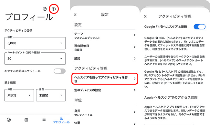Open the 体重 dropdown under 基本情報
The height and width of the screenshot is (125, 210).
click(19, 95)
